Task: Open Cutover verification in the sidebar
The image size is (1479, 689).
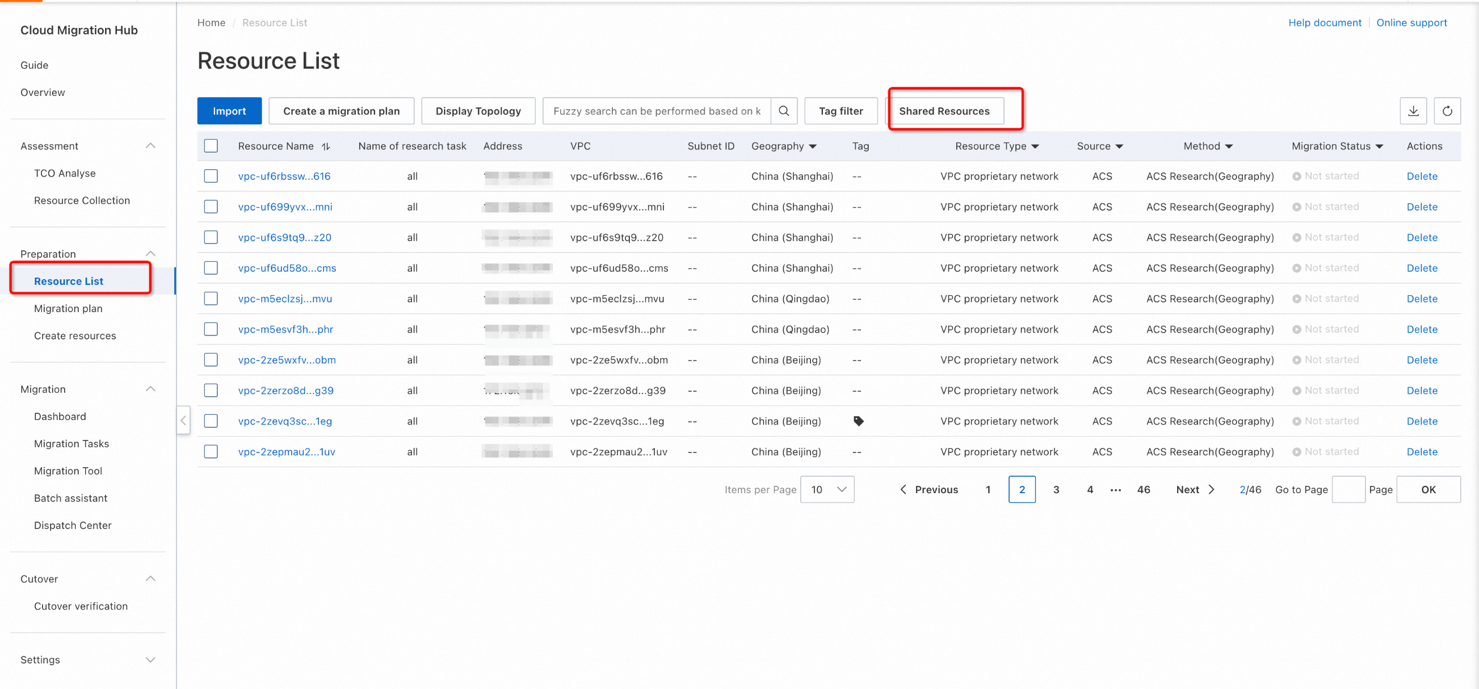Action: (x=81, y=606)
